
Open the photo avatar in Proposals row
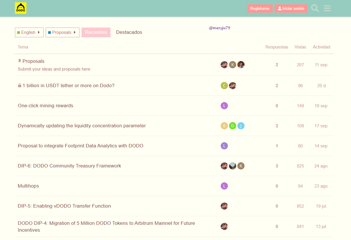click(x=241, y=65)
